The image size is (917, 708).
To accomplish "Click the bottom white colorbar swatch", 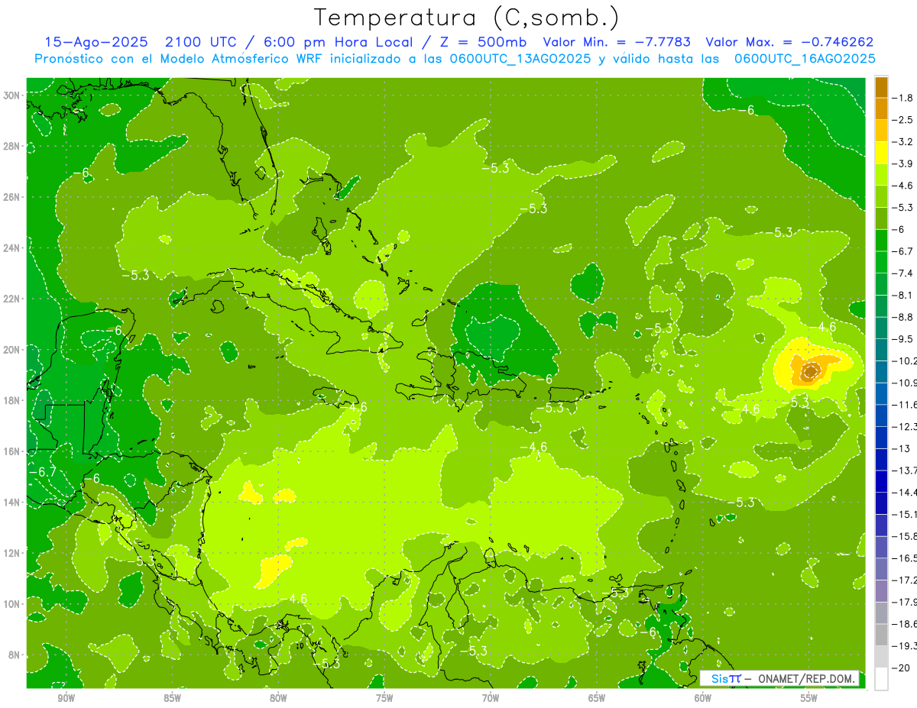I will click(881, 679).
